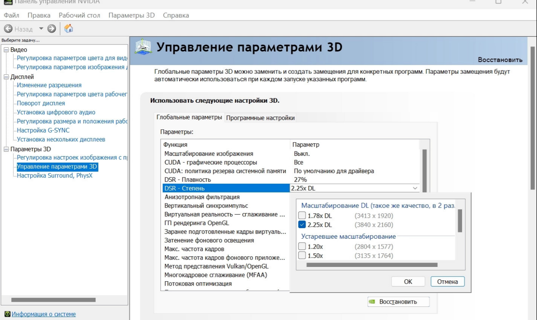The image size is (537, 320).
Task: Collapse the Параметры 3D tree node
Action: 6,149
